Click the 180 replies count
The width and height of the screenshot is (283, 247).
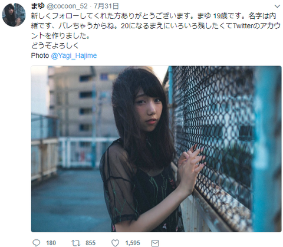tap(51, 243)
